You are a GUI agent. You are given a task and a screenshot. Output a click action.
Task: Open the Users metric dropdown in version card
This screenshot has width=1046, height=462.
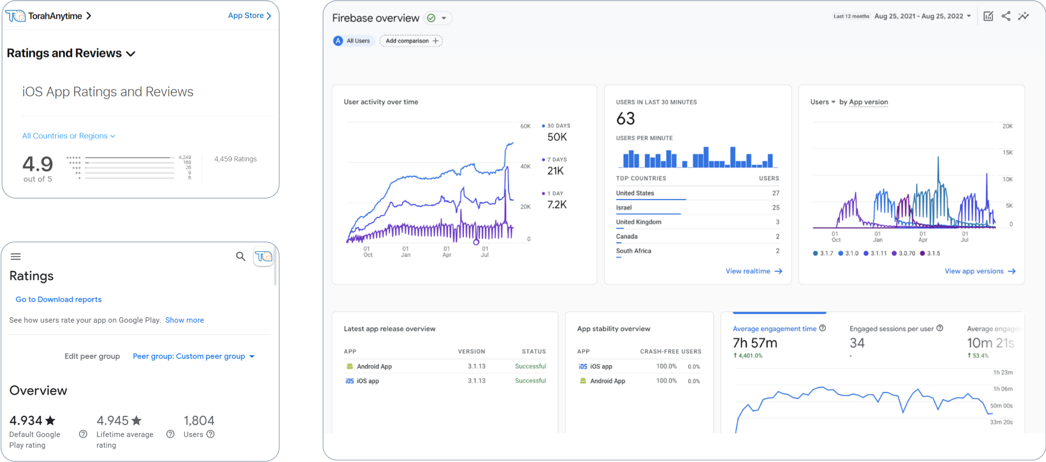point(823,102)
